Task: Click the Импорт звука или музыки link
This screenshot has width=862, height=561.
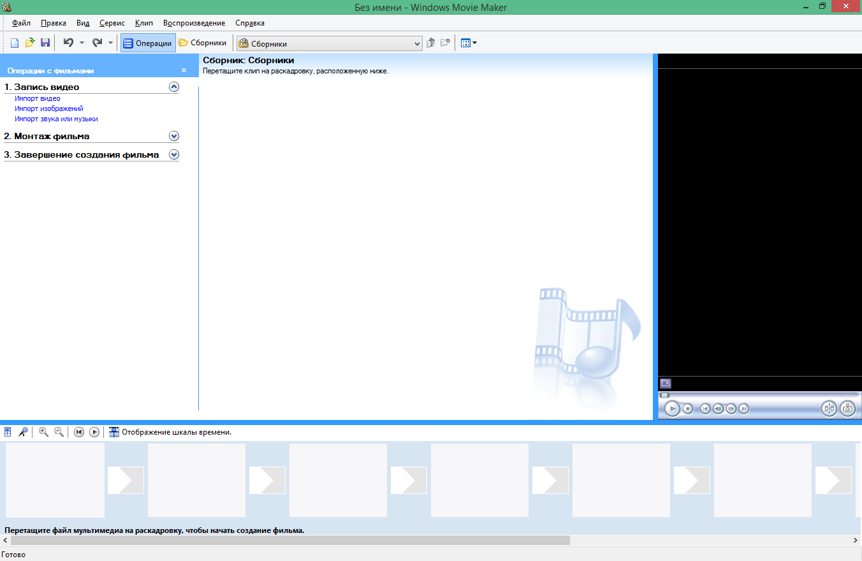Action: (x=56, y=119)
